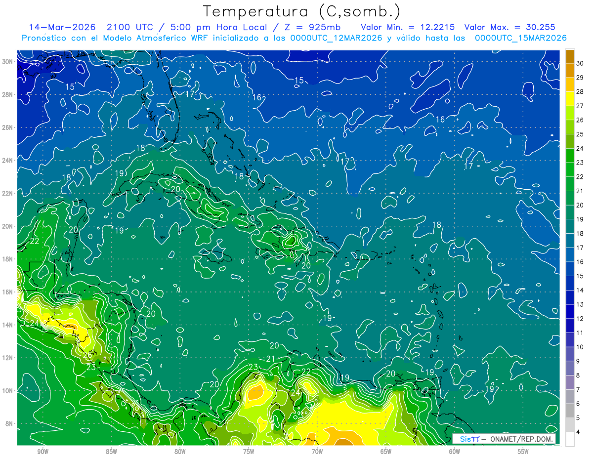Click the 14N latitude axis label
Viewport: 593px width, 458px height.
point(7,325)
